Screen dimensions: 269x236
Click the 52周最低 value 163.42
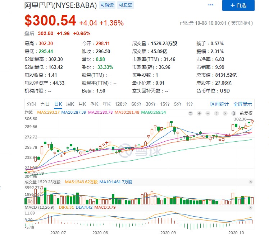pyautogui.click(x=56, y=67)
